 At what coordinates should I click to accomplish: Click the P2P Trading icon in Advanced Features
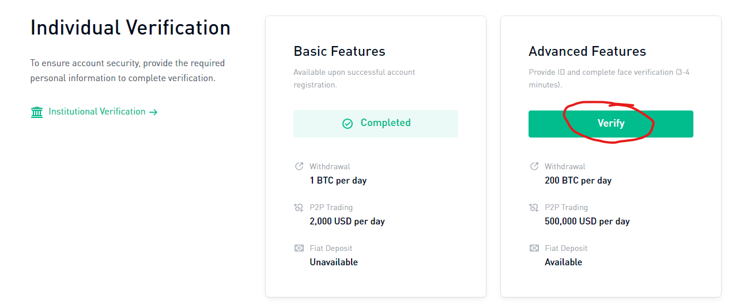coord(534,207)
